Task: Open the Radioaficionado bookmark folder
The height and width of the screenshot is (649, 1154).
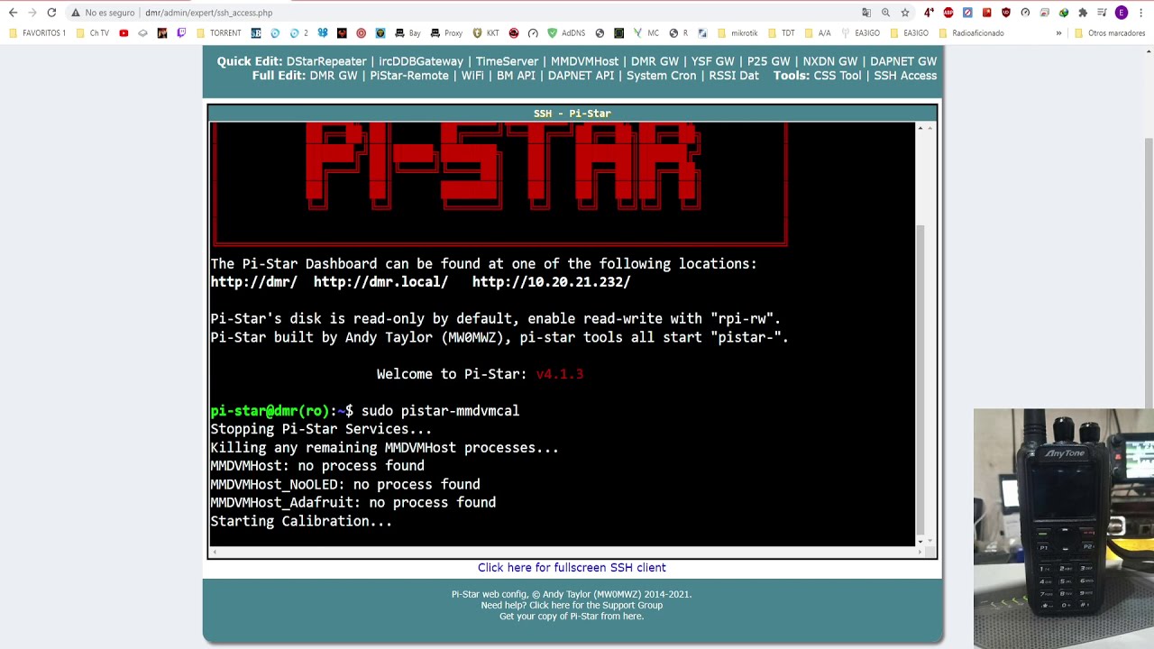Action: [x=972, y=33]
